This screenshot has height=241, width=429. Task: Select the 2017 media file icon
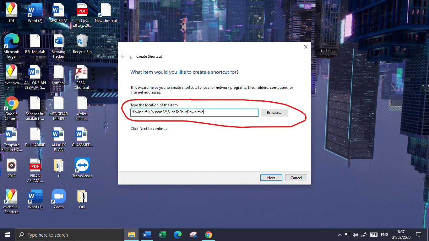[12, 168]
